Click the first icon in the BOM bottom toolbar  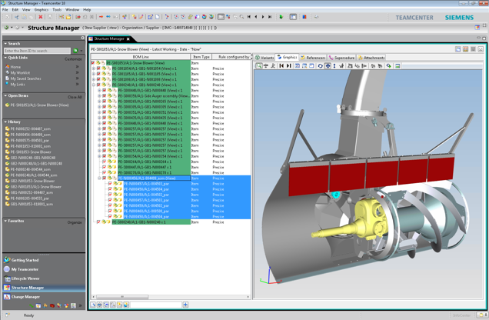pyautogui.click(x=93, y=305)
